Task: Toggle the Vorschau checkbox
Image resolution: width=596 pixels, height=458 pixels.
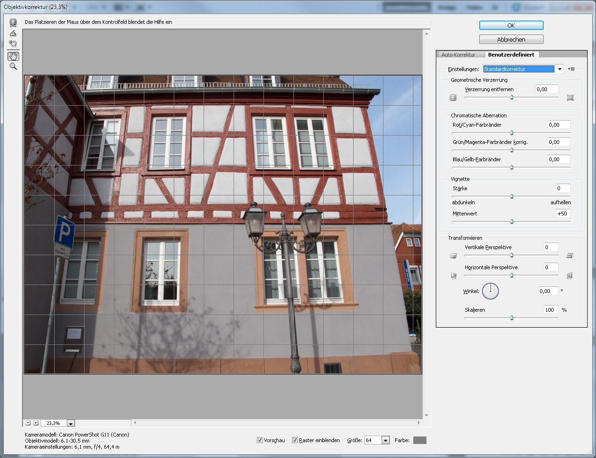Action: [260, 440]
